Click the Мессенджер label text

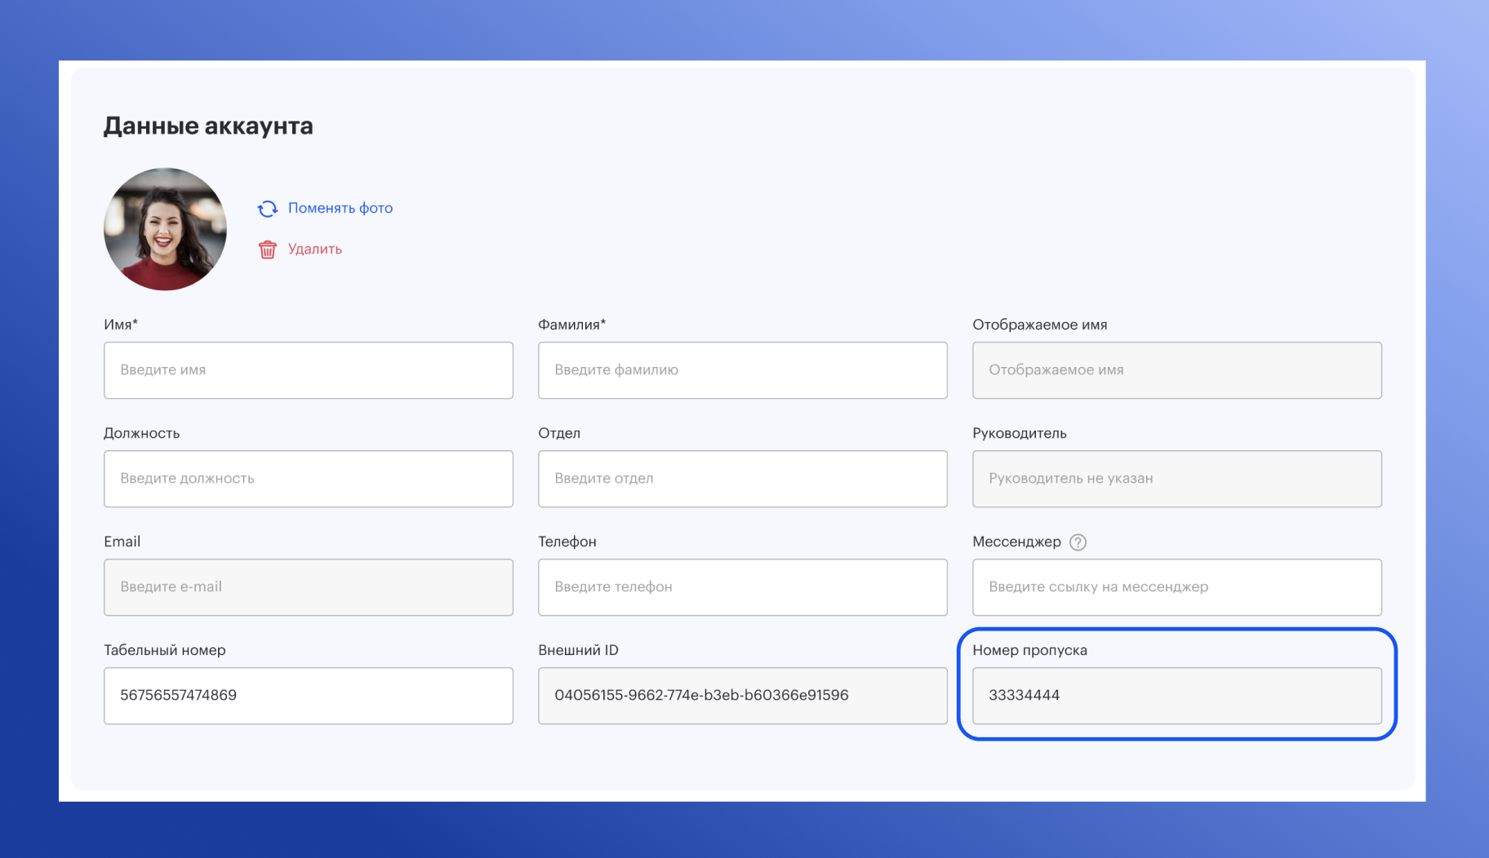pos(1017,542)
